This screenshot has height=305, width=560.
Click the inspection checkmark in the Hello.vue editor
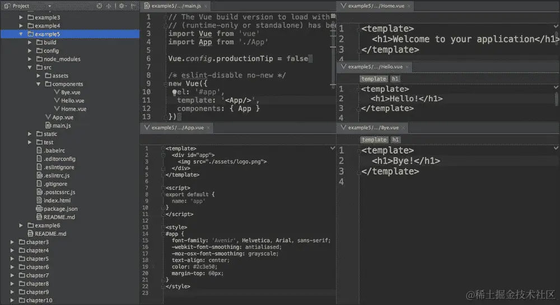(x=556, y=87)
